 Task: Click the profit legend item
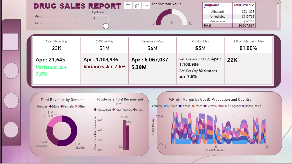coord(138,110)
